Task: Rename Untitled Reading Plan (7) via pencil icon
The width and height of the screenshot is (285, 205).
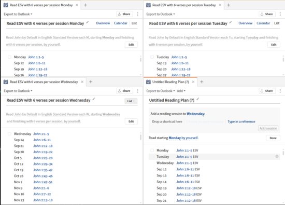Action: (198, 99)
